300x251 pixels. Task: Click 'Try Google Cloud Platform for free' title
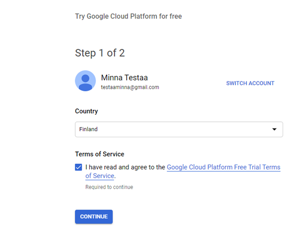129,16
